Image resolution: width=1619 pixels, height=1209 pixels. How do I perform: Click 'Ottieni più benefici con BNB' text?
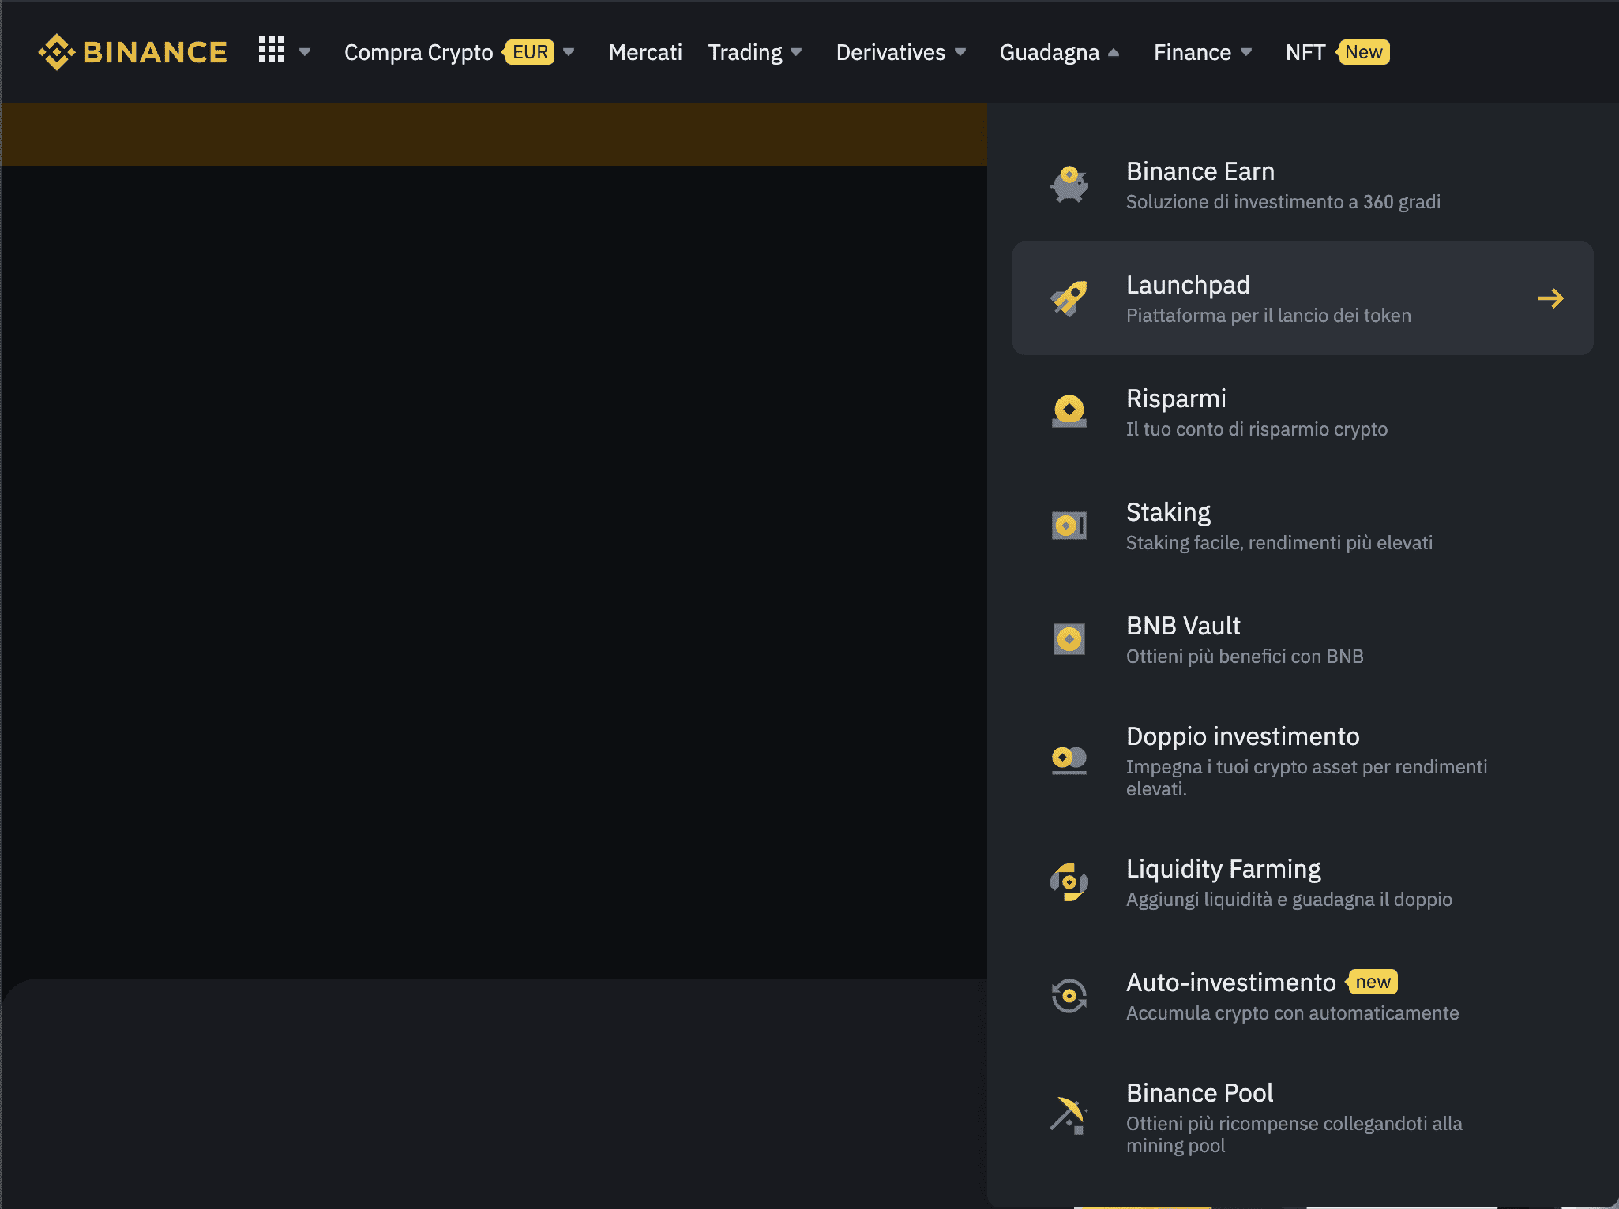pyautogui.click(x=1245, y=657)
